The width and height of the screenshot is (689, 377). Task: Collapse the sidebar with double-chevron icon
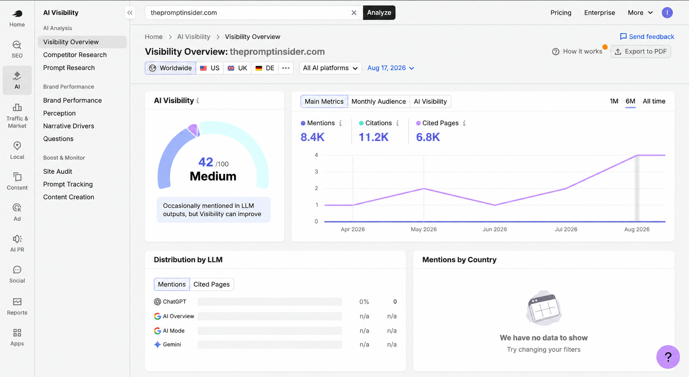(130, 13)
